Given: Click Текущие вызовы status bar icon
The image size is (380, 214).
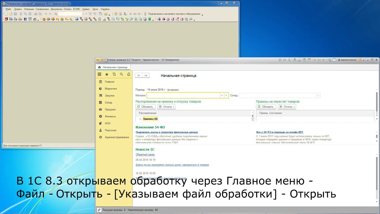Looking at the screenshot, I should coord(99,210).
